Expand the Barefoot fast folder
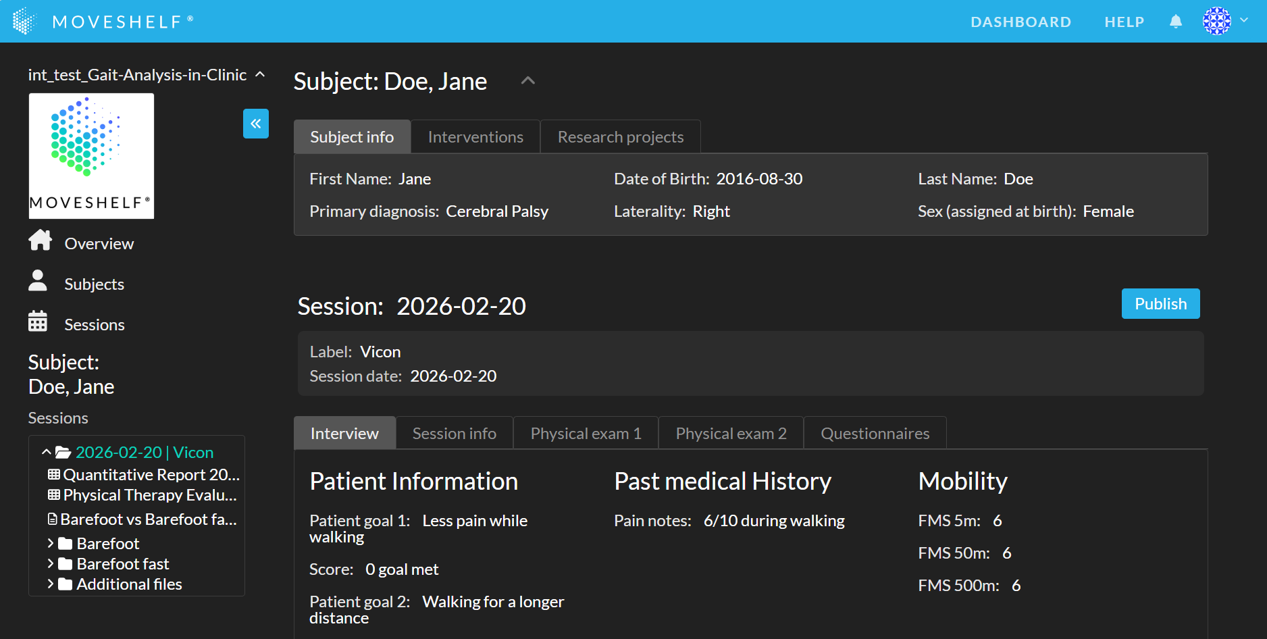 pos(51,563)
